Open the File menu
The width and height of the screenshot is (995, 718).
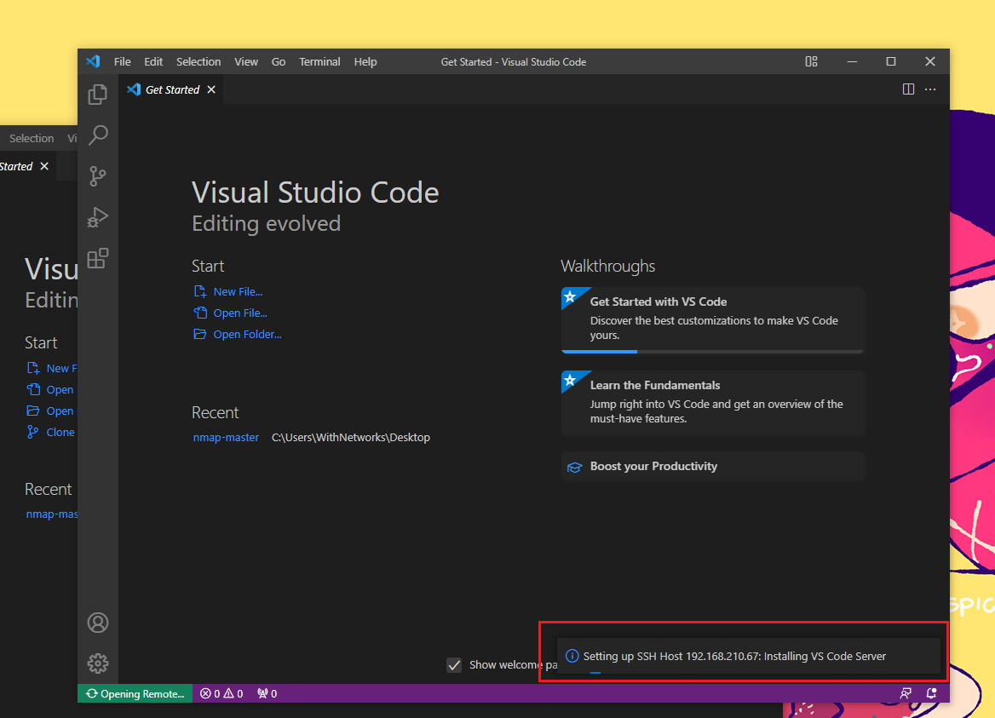pyautogui.click(x=123, y=61)
